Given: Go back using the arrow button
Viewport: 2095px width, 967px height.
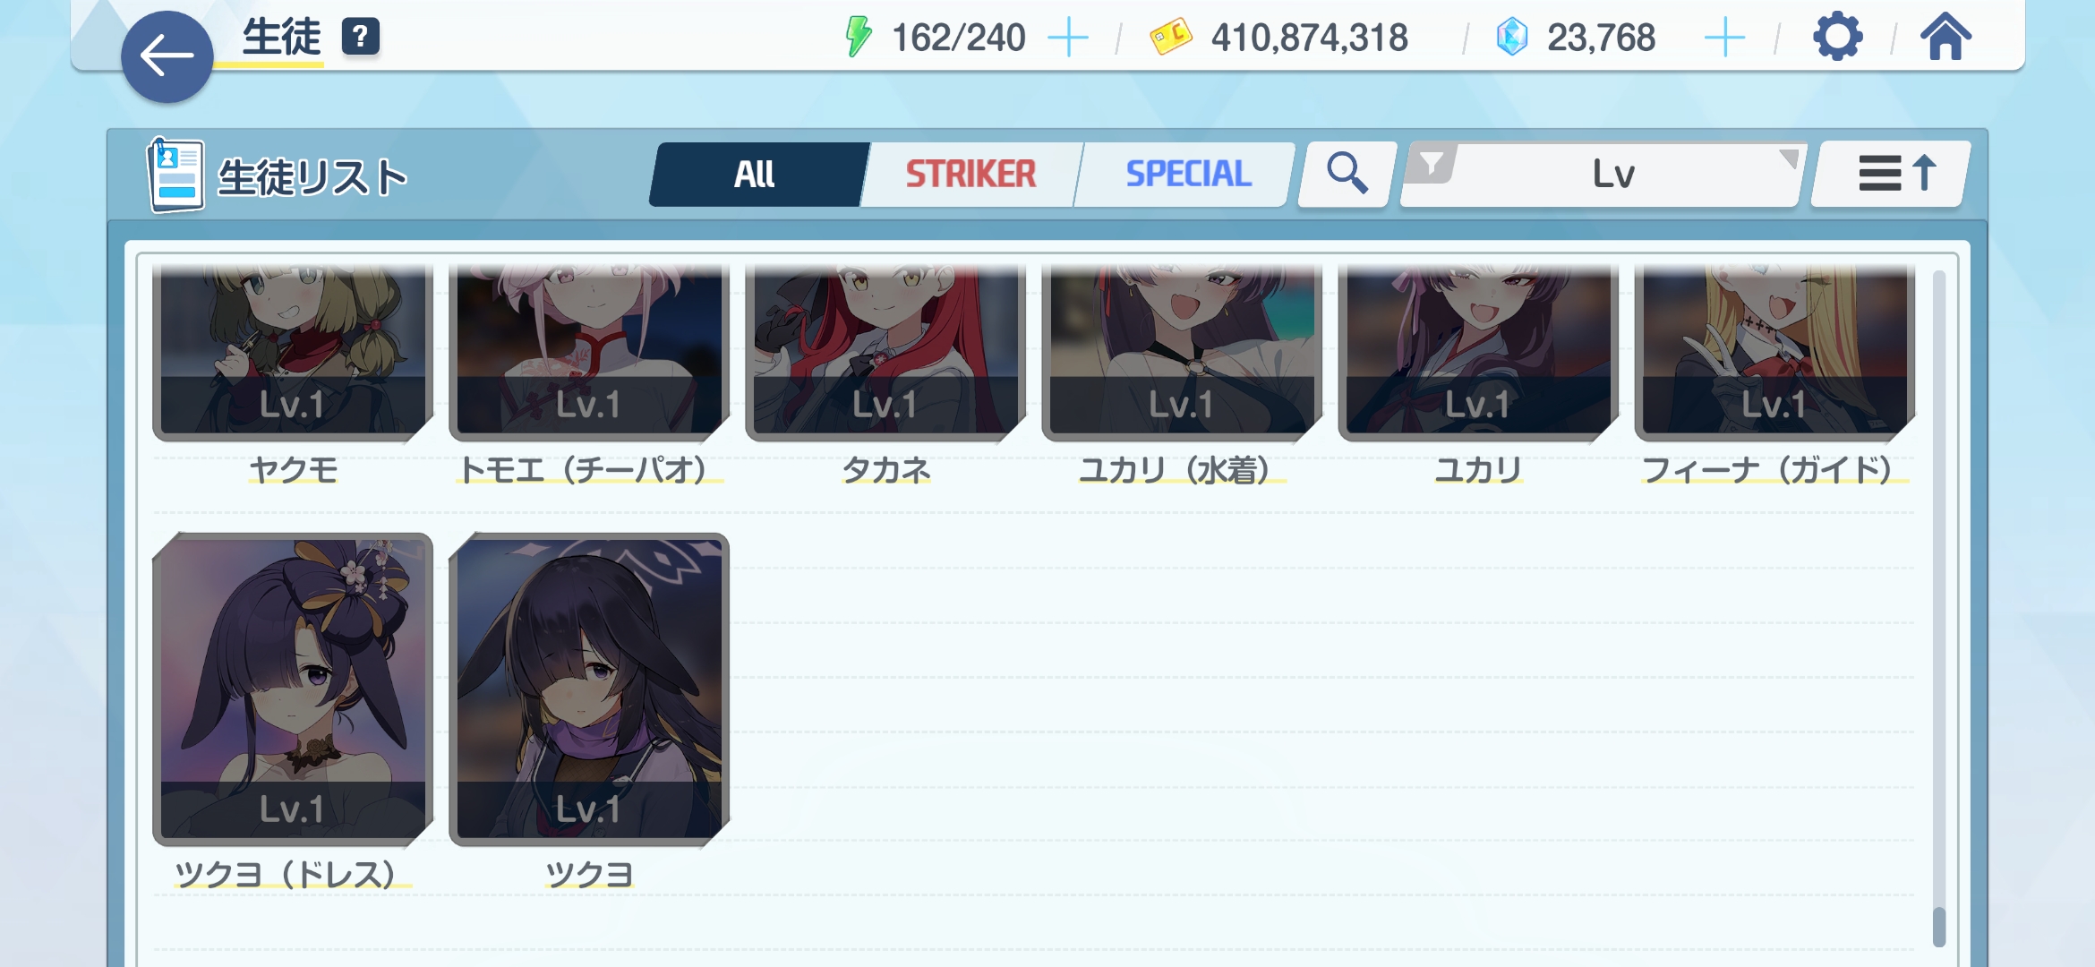Looking at the screenshot, I should point(167,56).
